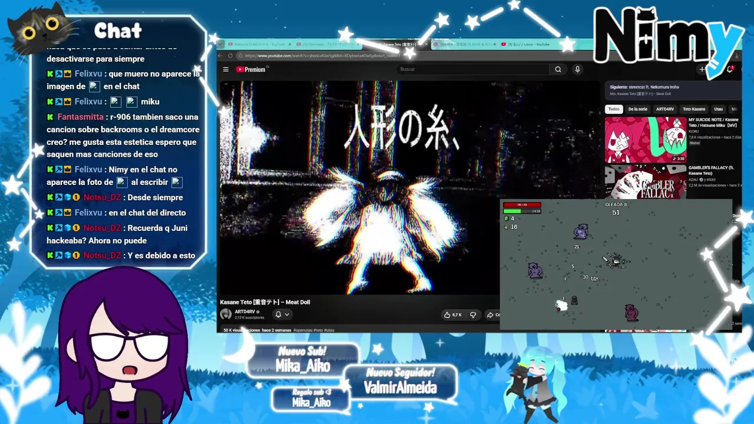Select the 'De la serie' filter chip
Viewport: 754px width, 424px height.
point(638,109)
